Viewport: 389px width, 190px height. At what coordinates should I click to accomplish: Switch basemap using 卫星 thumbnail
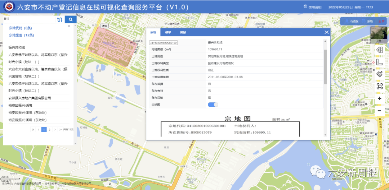(379, 34)
